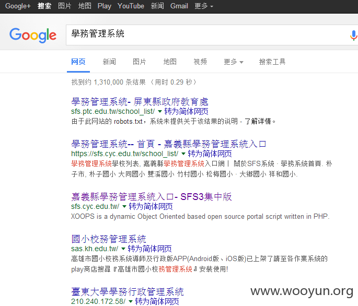Open result 臺東大學學務行政管理系統
The image size is (358, 306).
(x=128, y=291)
